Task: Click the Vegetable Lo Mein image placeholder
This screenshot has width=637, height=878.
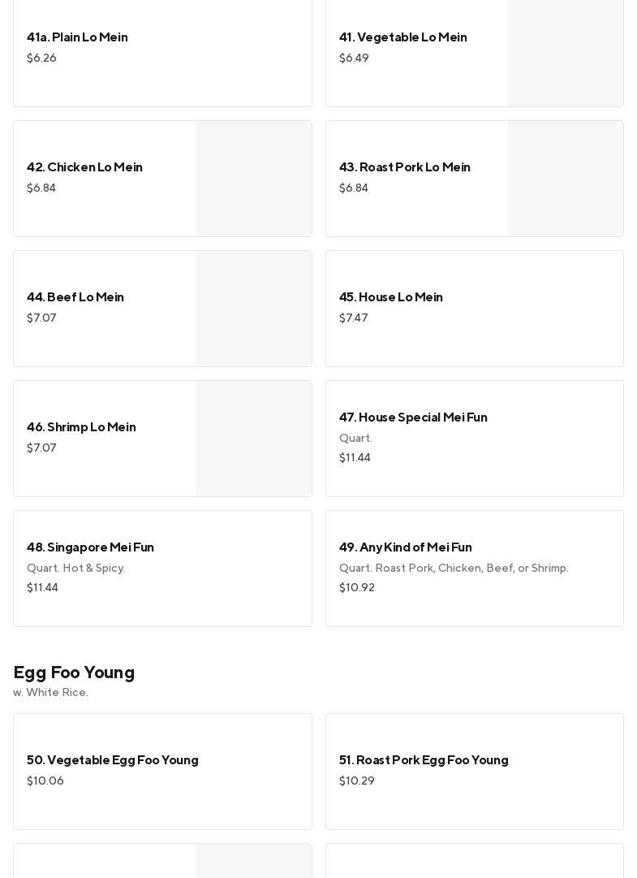Action: [566, 53]
